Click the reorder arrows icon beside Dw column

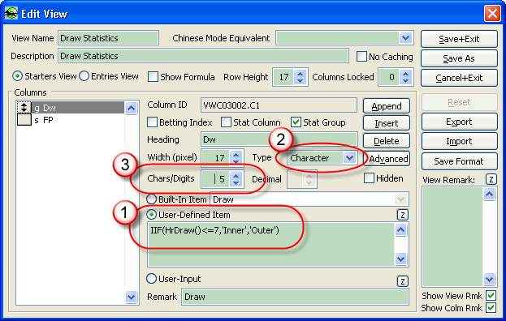click(24, 108)
